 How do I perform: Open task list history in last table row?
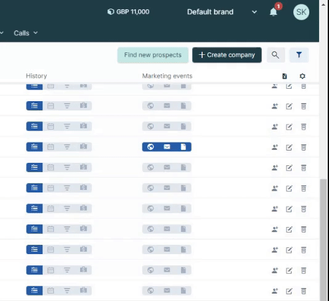pos(35,291)
